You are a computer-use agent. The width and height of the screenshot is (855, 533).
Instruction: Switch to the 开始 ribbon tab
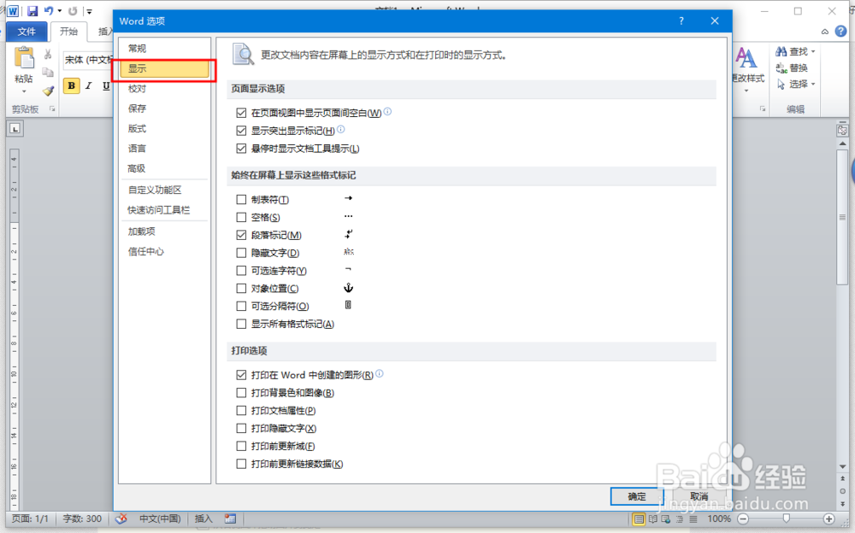(x=68, y=32)
